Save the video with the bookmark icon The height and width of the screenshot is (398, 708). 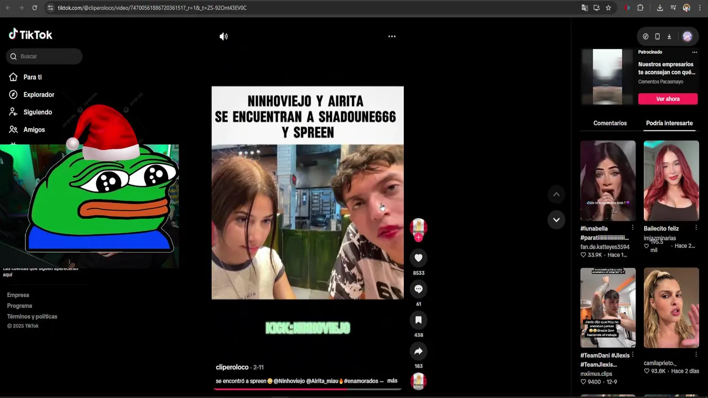pyautogui.click(x=419, y=320)
